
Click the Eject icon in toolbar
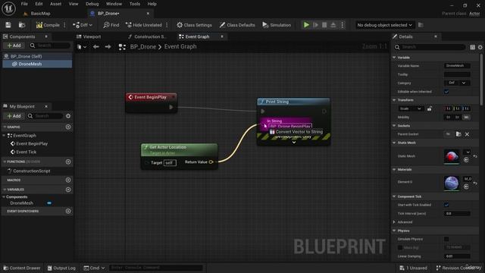pyautogui.click(x=333, y=25)
